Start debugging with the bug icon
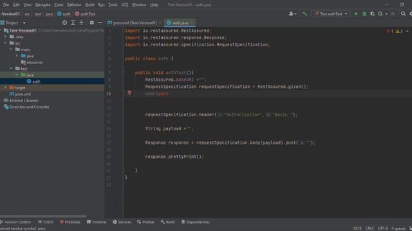 click(364, 13)
